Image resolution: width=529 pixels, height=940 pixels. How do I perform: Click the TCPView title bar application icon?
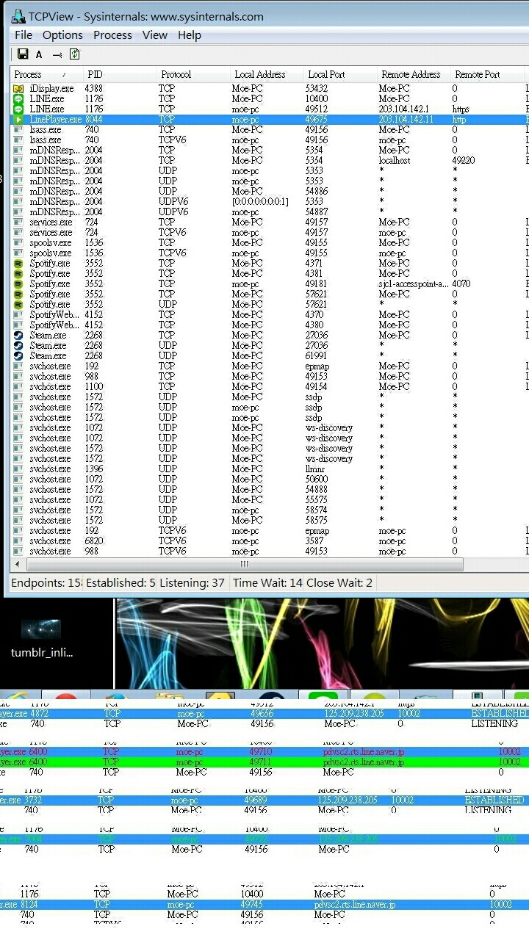click(x=19, y=15)
